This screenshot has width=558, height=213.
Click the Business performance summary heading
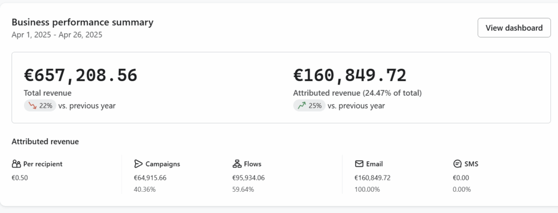tap(83, 22)
